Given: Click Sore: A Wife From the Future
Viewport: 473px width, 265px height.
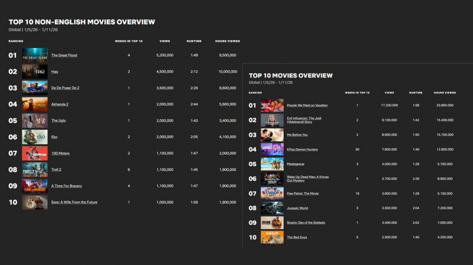Looking at the screenshot, I should point(74,202).
